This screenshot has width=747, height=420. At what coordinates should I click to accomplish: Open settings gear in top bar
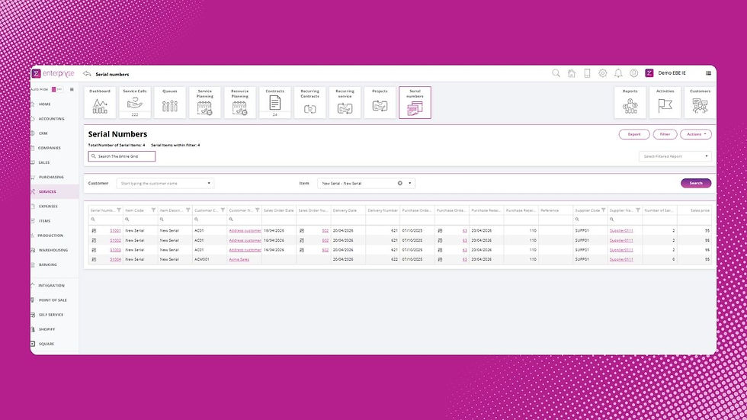(603, 73)
